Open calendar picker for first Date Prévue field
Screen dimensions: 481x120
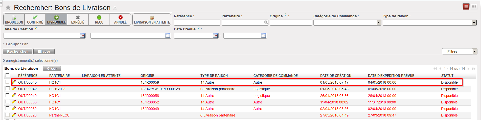pos(215,36)
